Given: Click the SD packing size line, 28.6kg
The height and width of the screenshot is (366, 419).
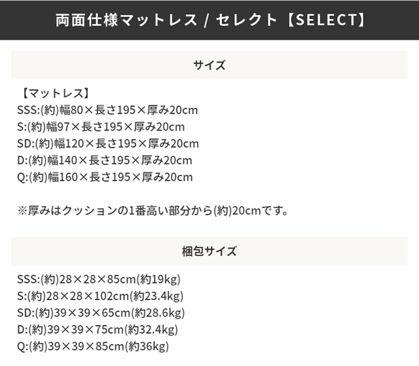Looking at the screenshot, I should pyautogui.click(x=101, y=313).
